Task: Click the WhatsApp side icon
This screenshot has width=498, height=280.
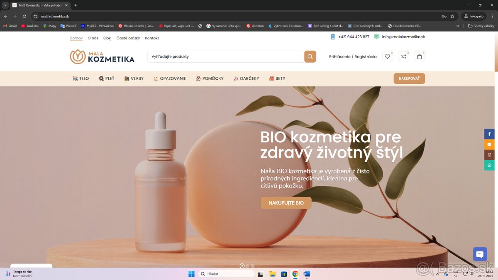Action: click(x=489, y=165)
